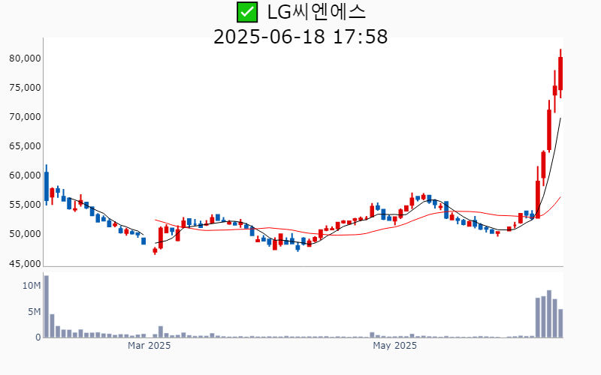Click the Mar 2025 date label

pos(149,346)
